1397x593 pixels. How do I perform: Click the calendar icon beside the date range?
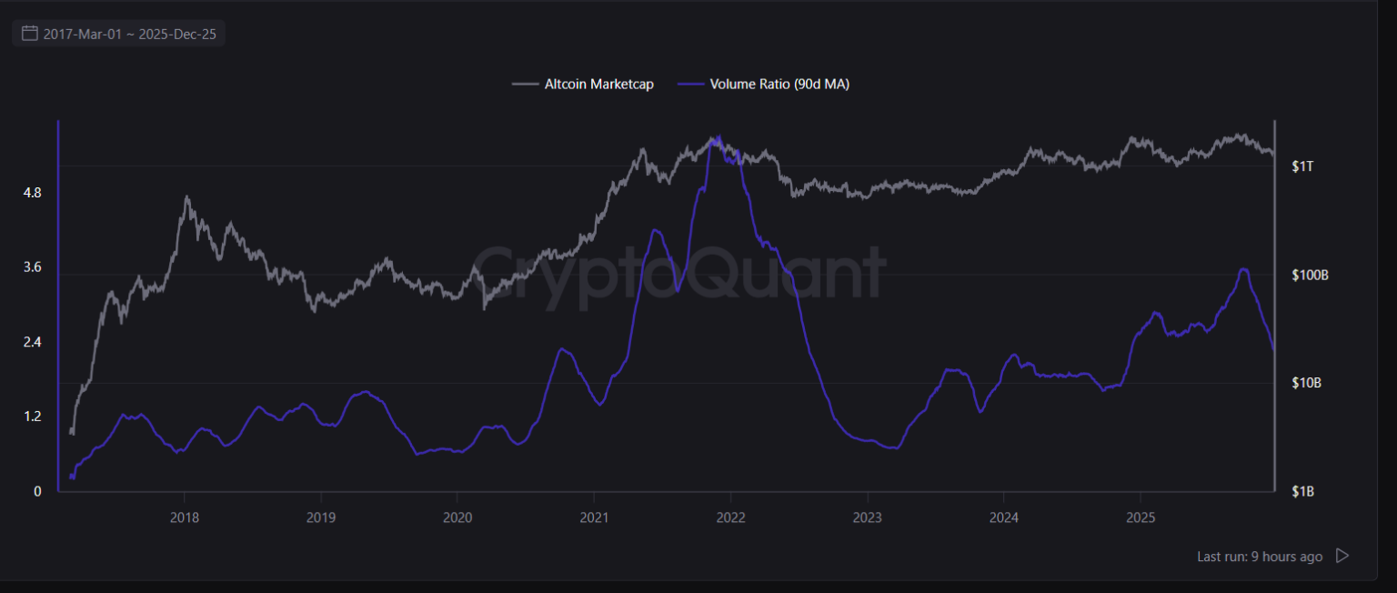tap(29, 35)
